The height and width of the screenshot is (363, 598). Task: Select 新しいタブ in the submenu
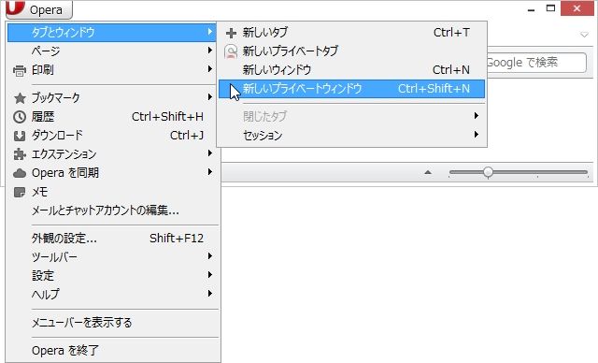pos(351,33)
